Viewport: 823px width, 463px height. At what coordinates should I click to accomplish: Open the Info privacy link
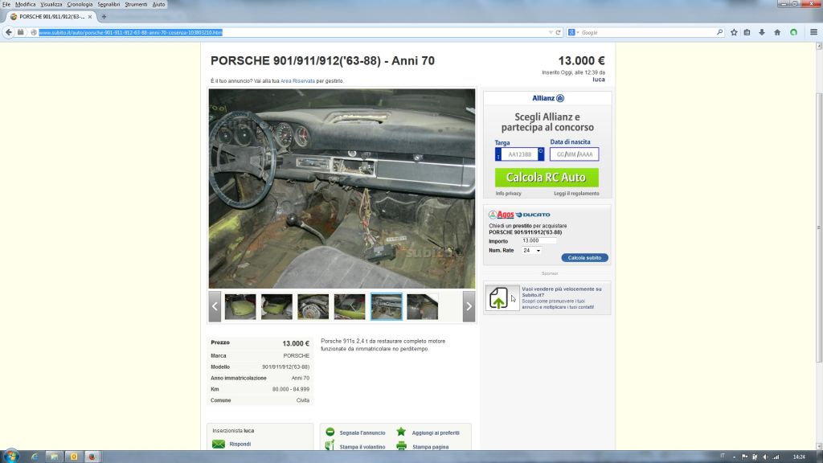pos(508,194)
